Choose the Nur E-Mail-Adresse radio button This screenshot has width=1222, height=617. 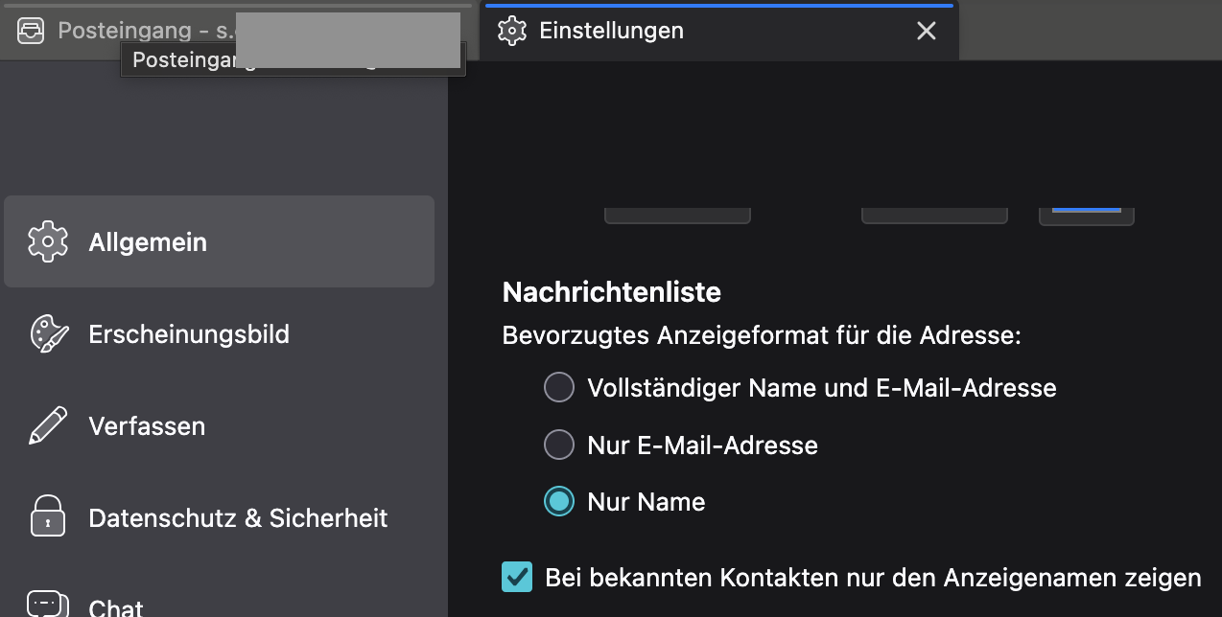(x=559, y=445)
